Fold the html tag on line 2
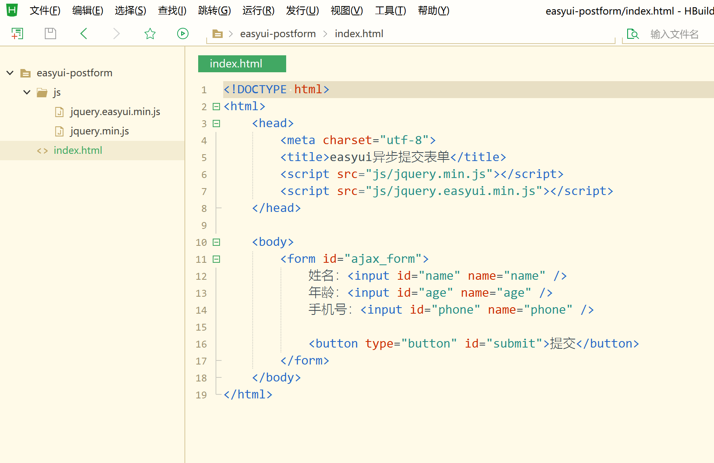 pos(216,107)
